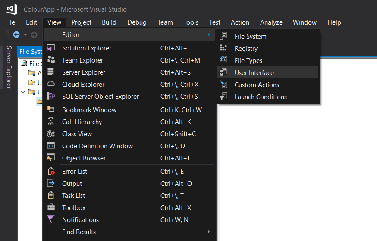Choose Bookmark Window menu entry
This screenshot has width=377, height=241.
click(x=129, y=110)
